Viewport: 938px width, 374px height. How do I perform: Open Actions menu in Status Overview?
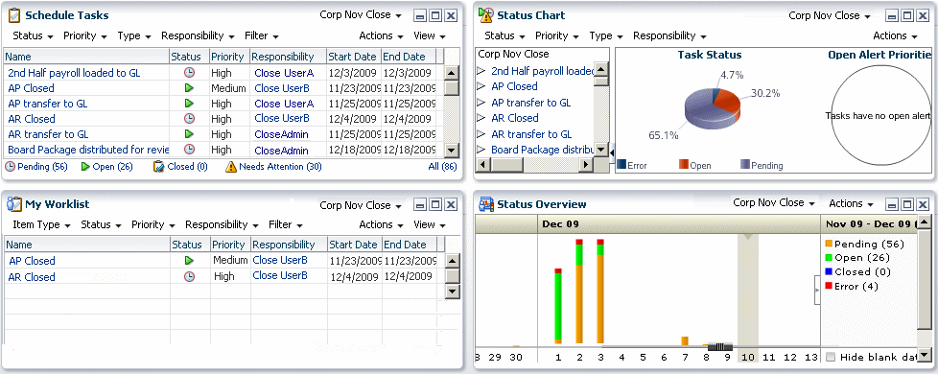[851, 204]
